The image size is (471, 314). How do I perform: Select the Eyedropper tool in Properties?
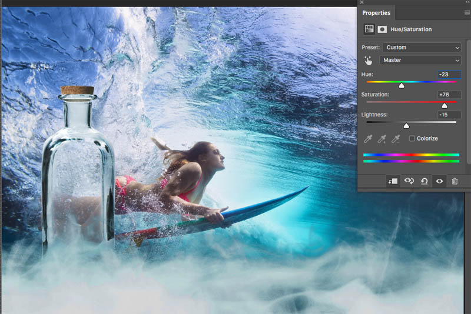pyautogui.click(x=368, y=139)
